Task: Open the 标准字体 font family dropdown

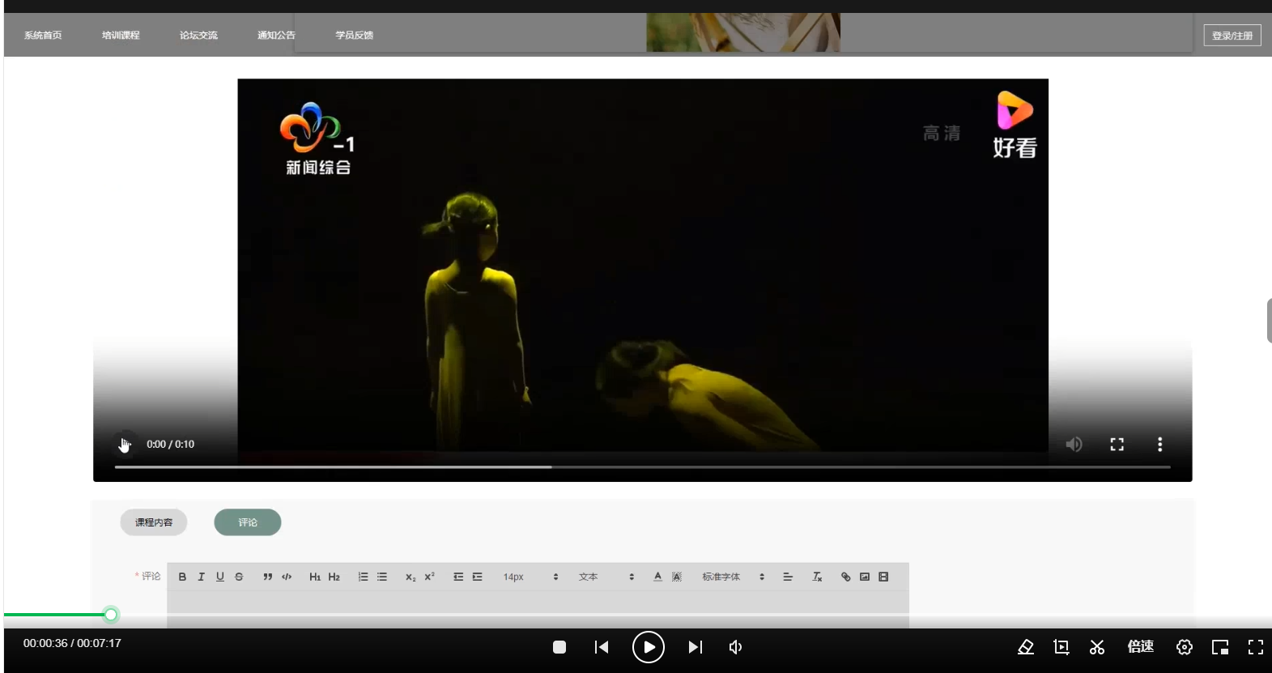Action: coord(733,577)
